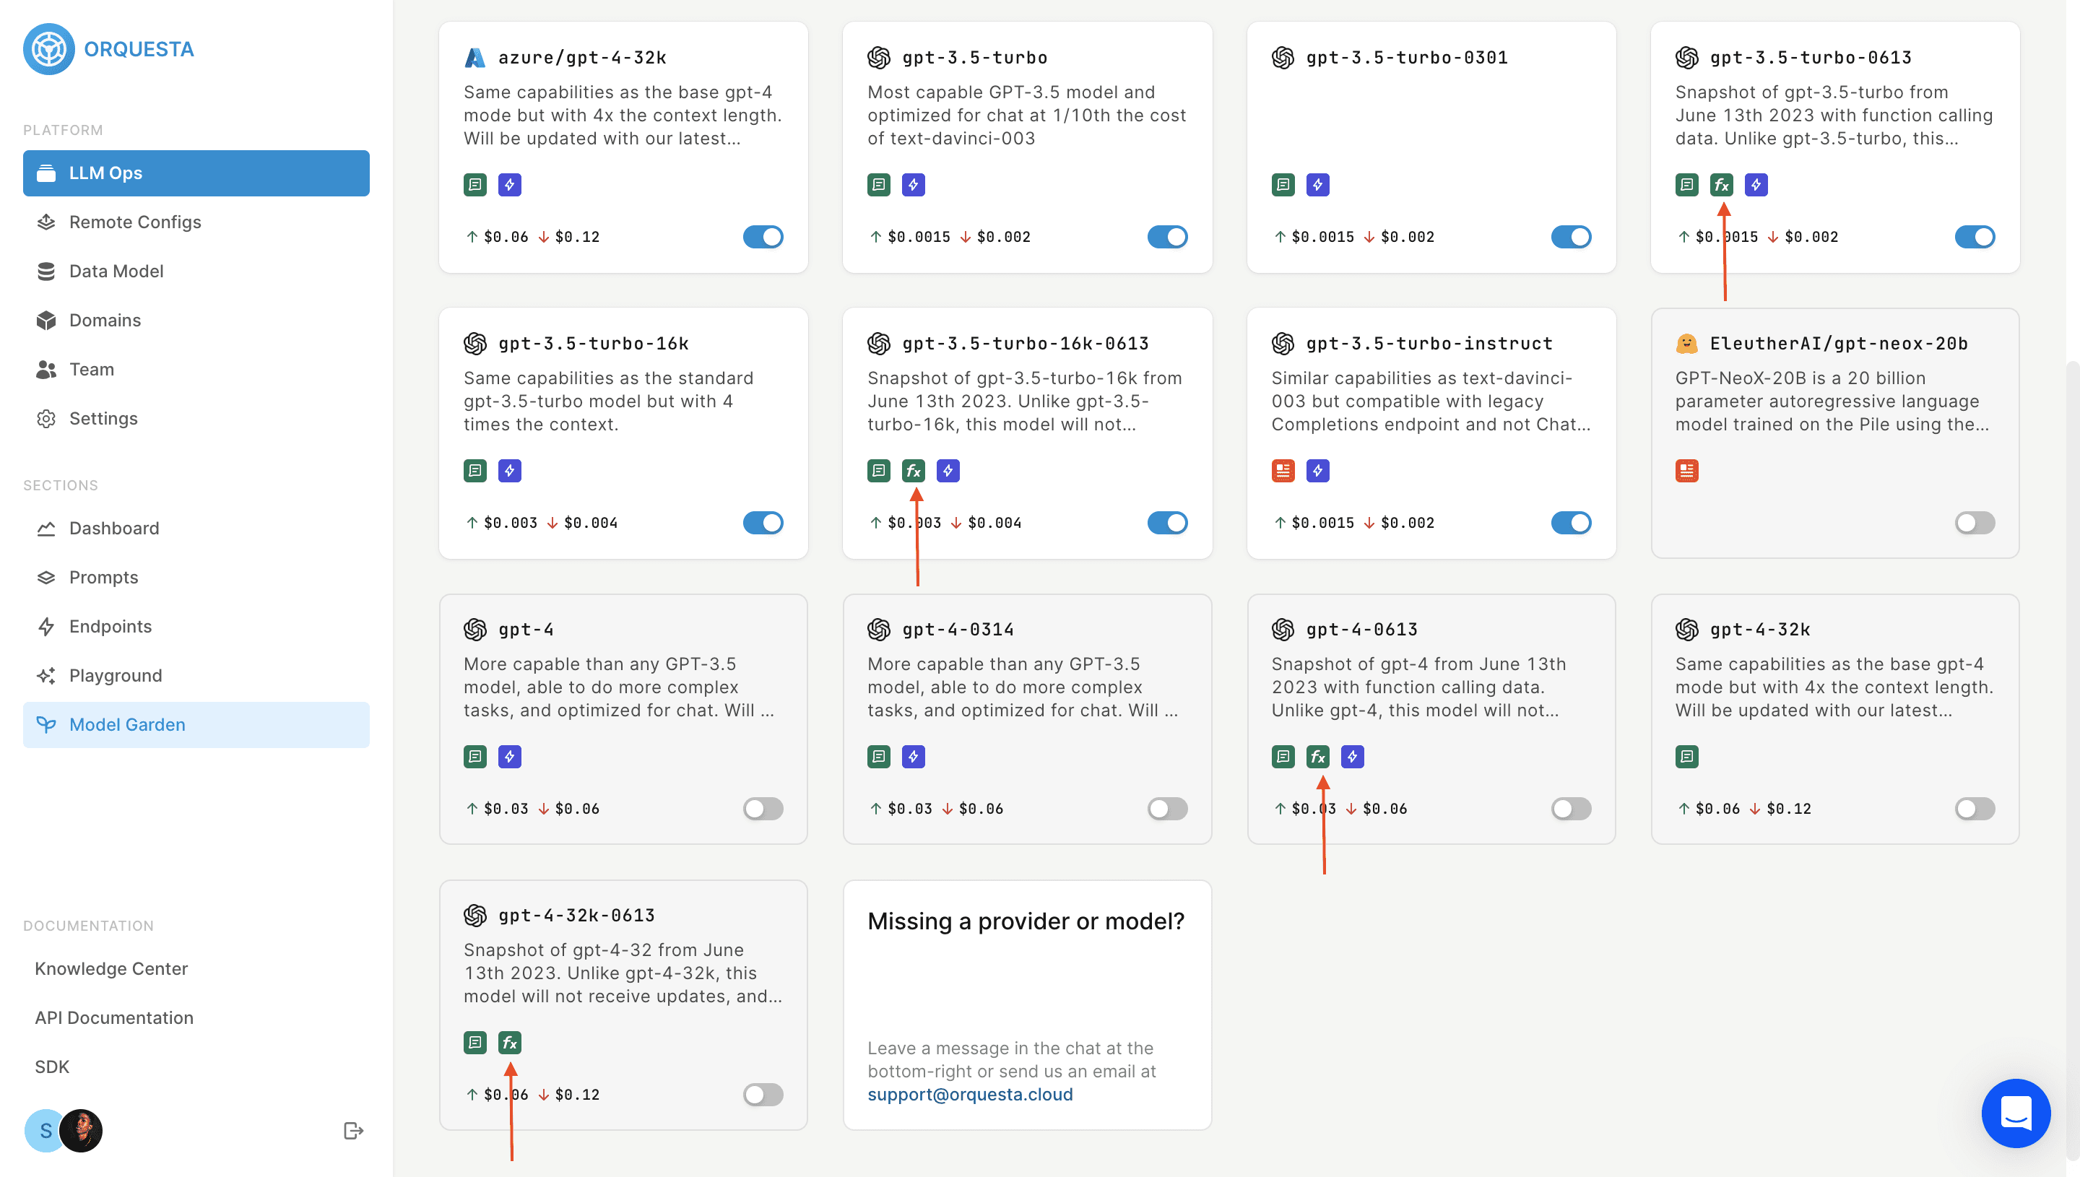Disable the azure/gpt-4-32k model toggle

pos(763,237)
